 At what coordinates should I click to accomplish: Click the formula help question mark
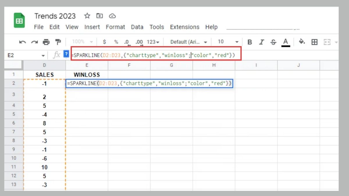pos(66,54)
